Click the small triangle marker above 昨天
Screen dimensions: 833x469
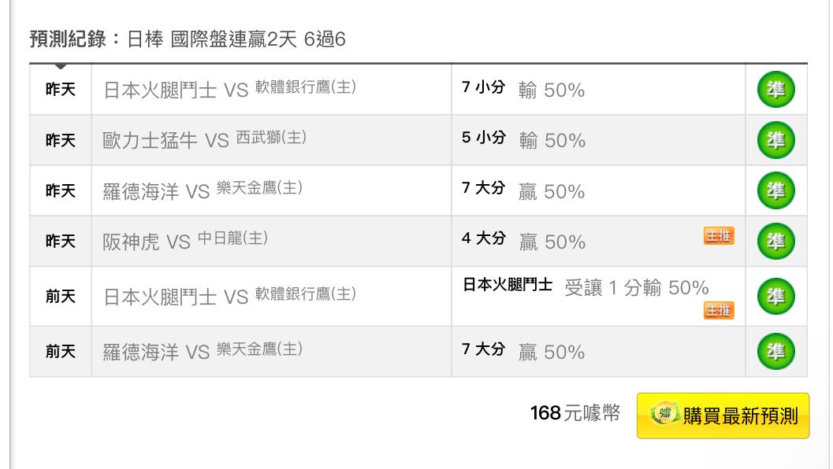click(x=61, y=66)
